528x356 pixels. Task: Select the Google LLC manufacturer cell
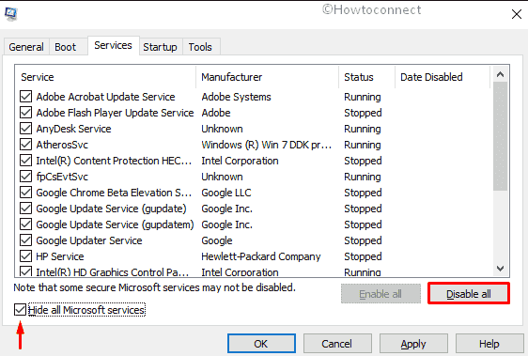pyautogui.click(x=226, y=193)
